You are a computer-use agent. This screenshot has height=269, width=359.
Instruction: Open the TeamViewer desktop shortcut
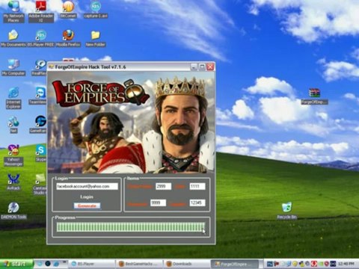pos(38,96)
